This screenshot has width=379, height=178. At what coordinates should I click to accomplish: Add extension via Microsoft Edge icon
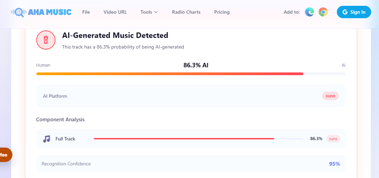point(309,12)
